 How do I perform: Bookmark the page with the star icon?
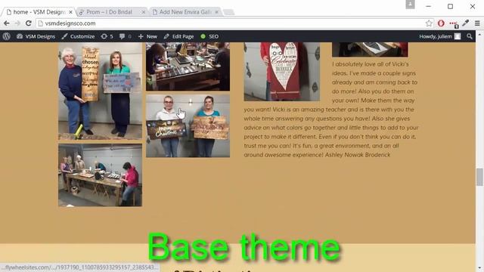(x=429, y=23)
